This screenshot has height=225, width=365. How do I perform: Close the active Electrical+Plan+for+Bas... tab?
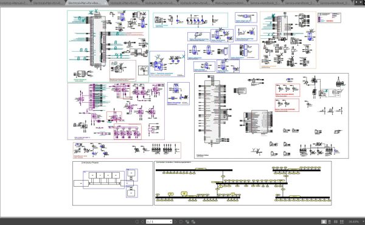[x=105, y=3]
